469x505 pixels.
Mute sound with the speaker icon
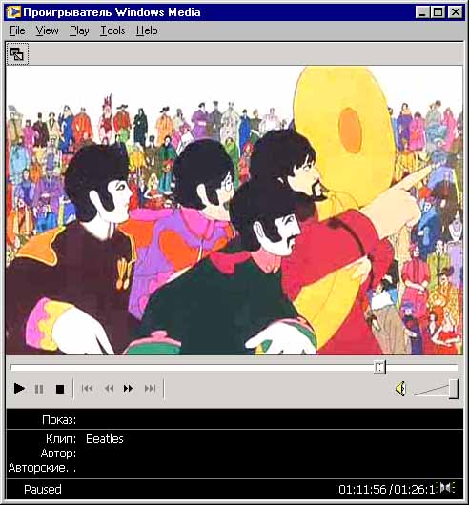pyautogui.click(x=400, y=389)
